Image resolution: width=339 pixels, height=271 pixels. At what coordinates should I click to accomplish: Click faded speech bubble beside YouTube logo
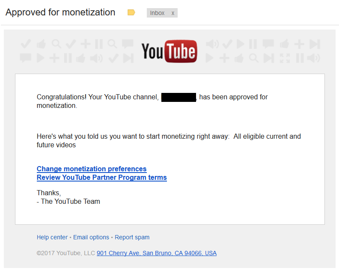128,44
